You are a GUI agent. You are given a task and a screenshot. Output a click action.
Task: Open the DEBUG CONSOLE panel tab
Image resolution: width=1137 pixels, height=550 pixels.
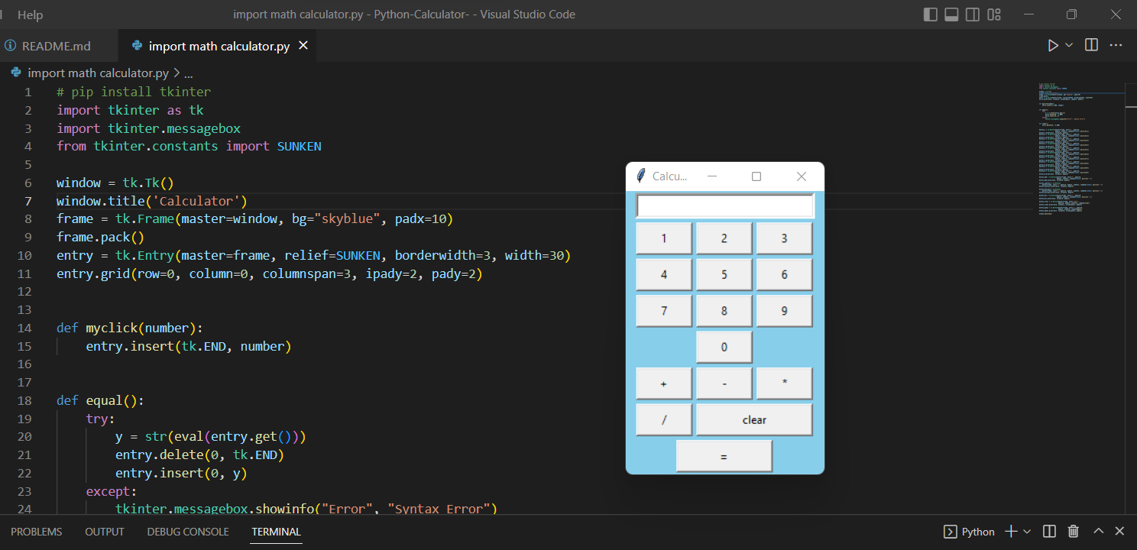188,532
